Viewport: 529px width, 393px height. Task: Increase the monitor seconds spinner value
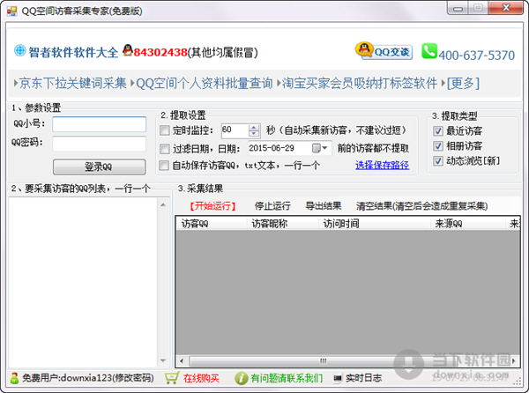tap(254, 128)
